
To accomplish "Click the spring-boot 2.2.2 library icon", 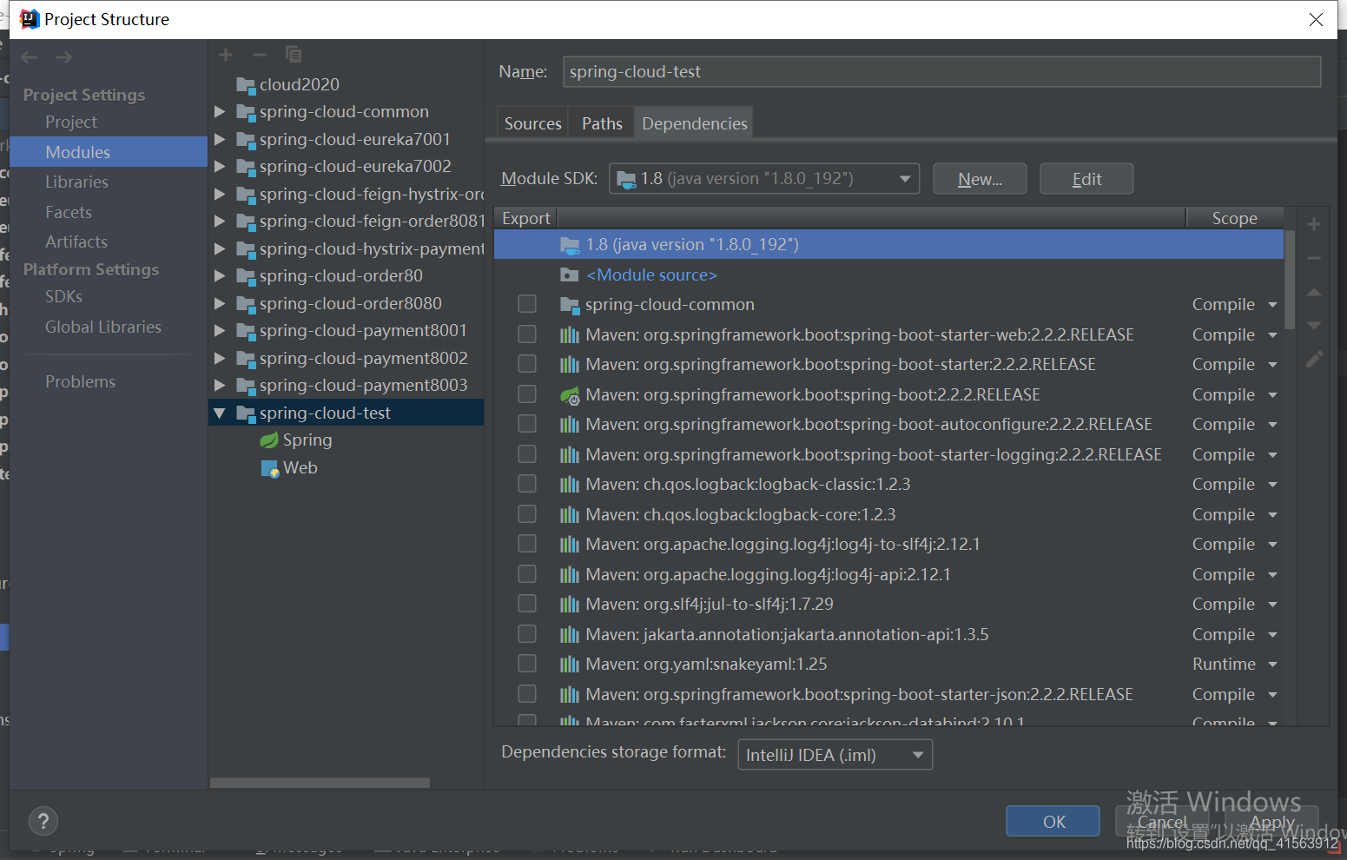I will pyautogui.click(x=570, y=395).
